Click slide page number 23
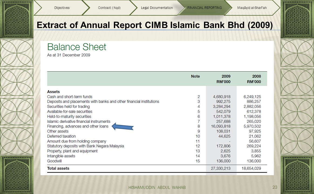Image resolution: width=314 pixels, height=194 pixels. pyautogui.click(x=275, y=187)
